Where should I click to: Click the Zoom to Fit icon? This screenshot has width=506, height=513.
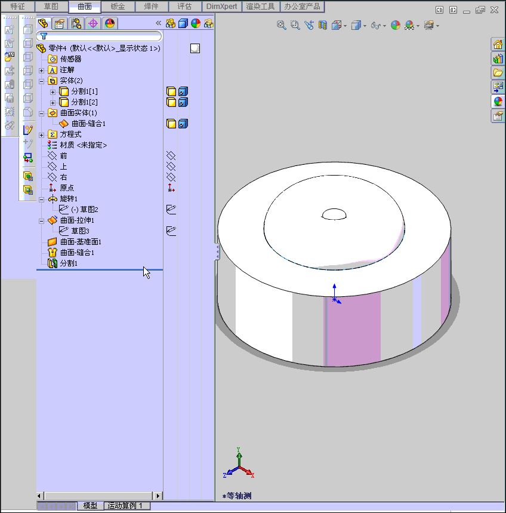point(282,25)
